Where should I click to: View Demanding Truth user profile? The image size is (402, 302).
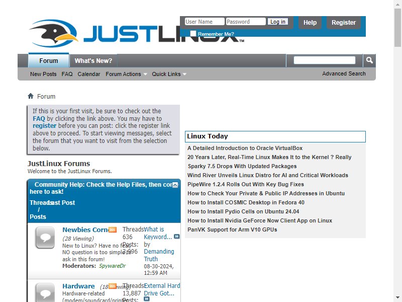click(x=159, y=255)
